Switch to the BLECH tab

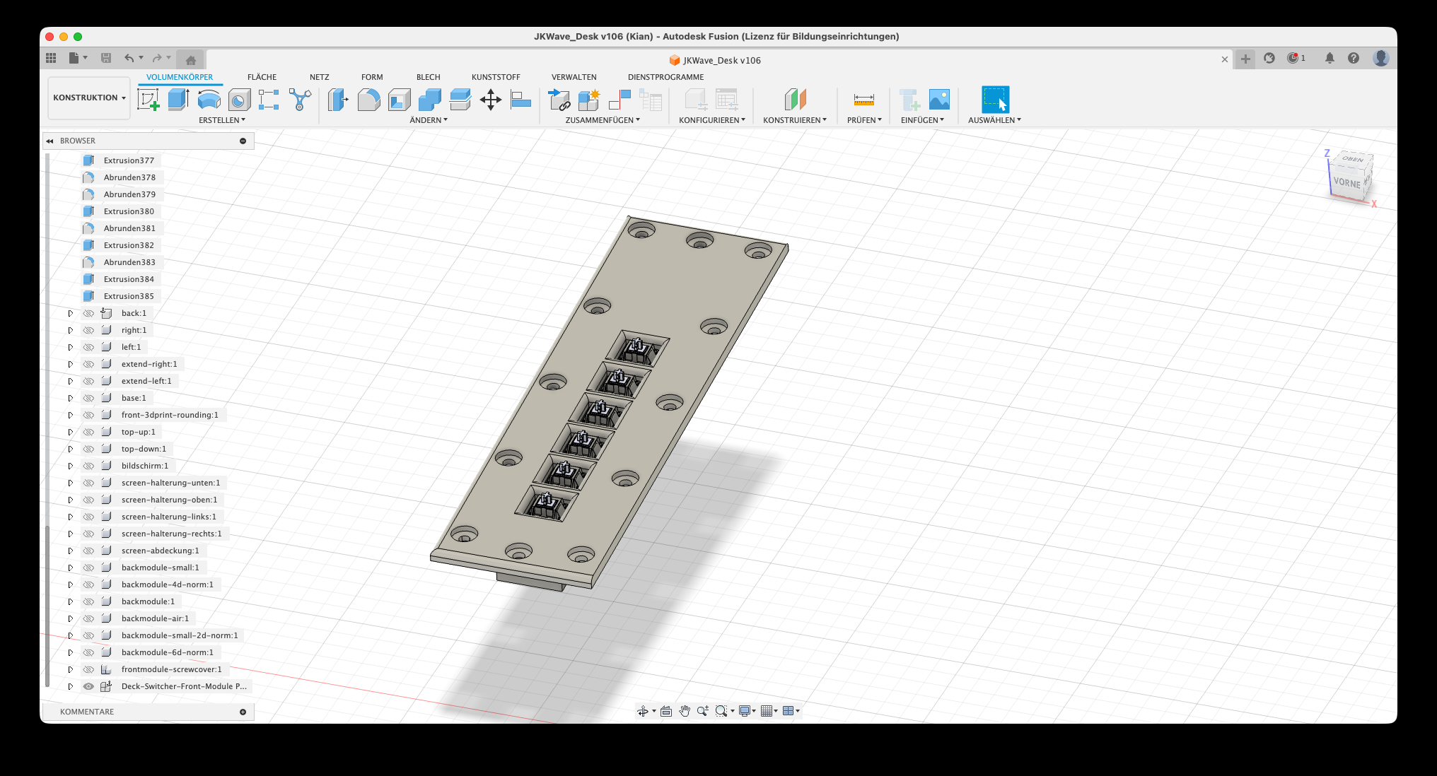pos(428,77)
